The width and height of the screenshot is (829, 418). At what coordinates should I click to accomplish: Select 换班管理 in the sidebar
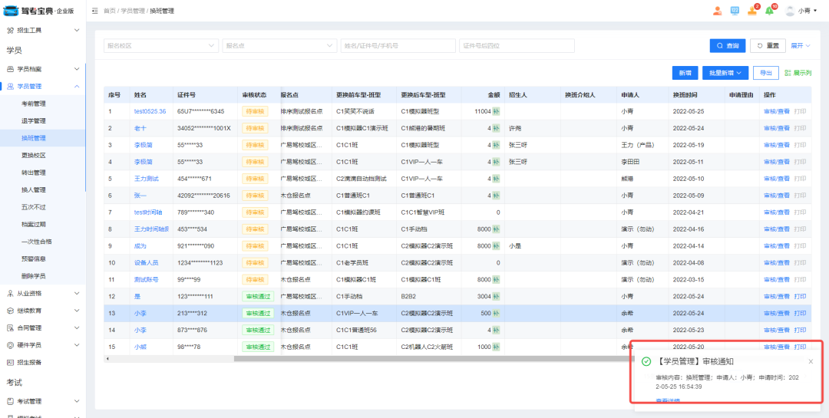coord(42,138)
